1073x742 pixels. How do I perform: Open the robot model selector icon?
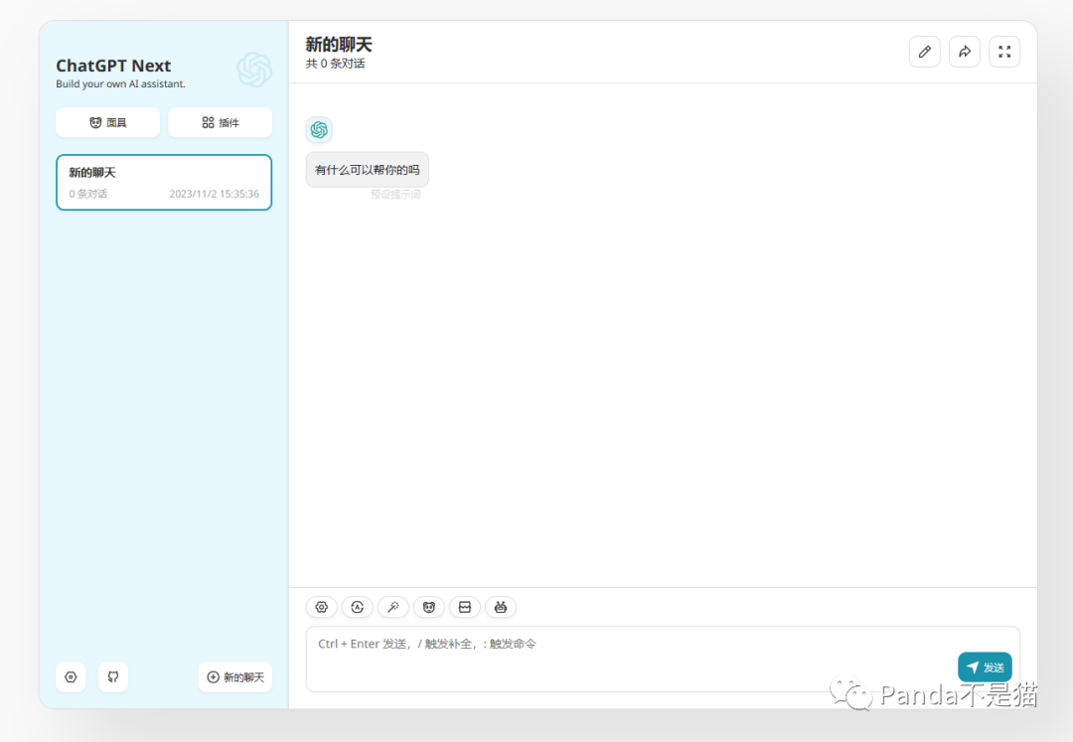(x=500, y=607)
